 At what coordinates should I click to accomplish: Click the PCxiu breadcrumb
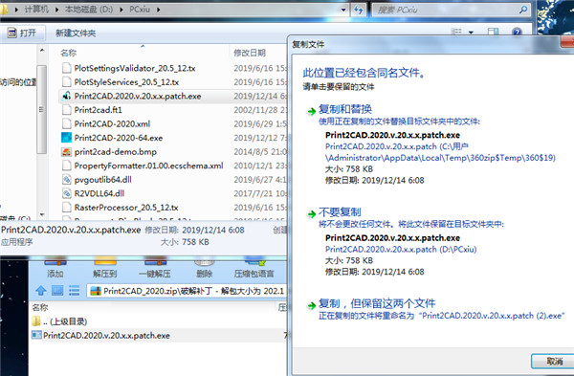click(x=140, y=10)
